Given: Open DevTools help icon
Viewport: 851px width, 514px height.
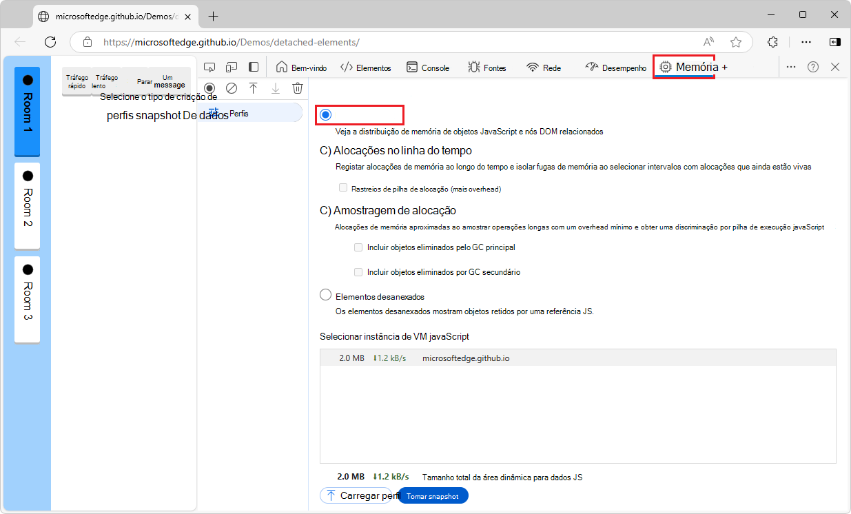Looking at the screenshot, I should pos(813,67).
